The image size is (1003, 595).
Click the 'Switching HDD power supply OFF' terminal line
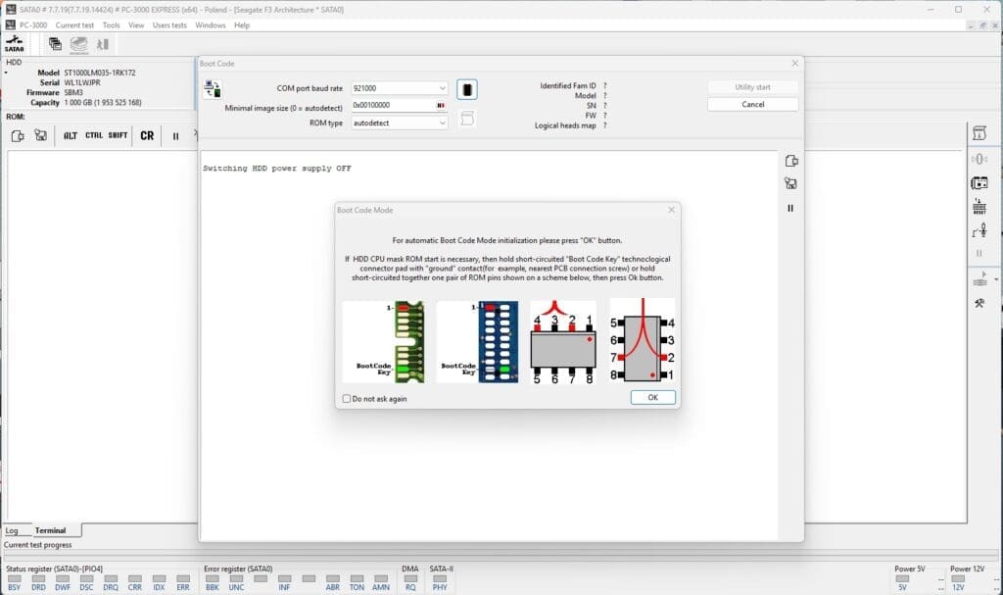coord(277,169)
